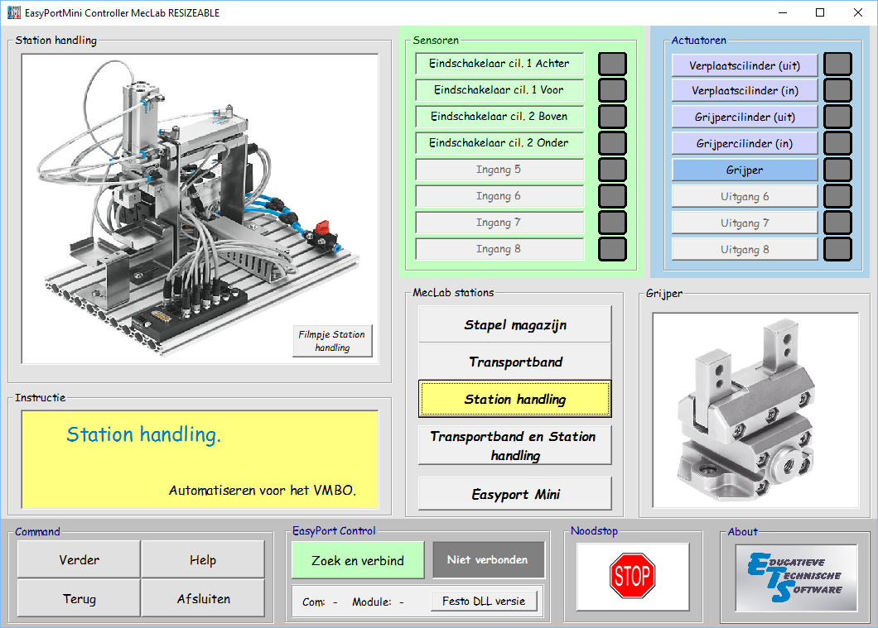Open the Stapel magazijn station
Screen dimensions: 878x628
tap(515, 324)
